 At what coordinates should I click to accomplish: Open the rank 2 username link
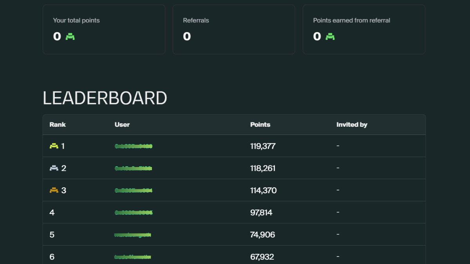pyautogui.click(x=133, y=168)
